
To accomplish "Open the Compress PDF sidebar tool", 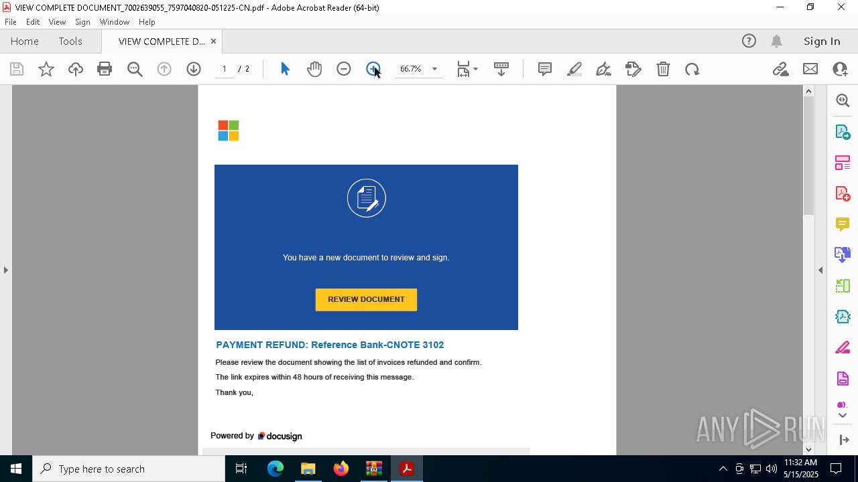I will pos(843,317).
